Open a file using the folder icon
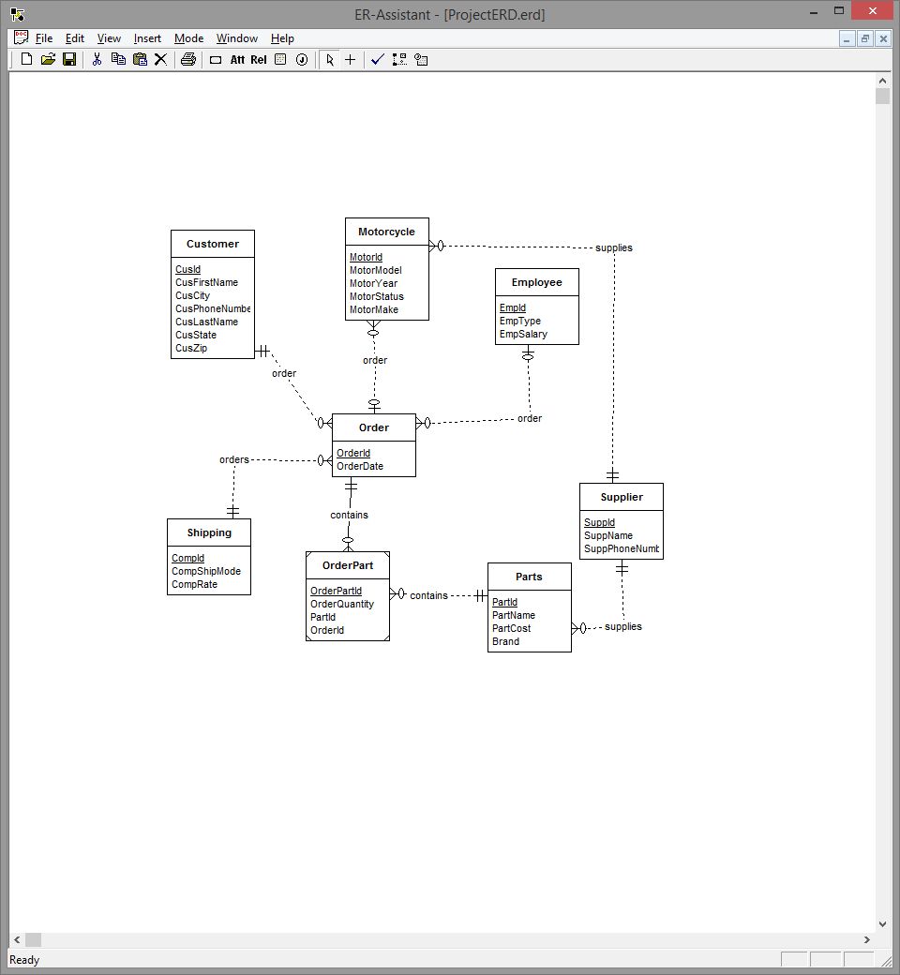The image size is (900, 975). [x=48, y=60]
